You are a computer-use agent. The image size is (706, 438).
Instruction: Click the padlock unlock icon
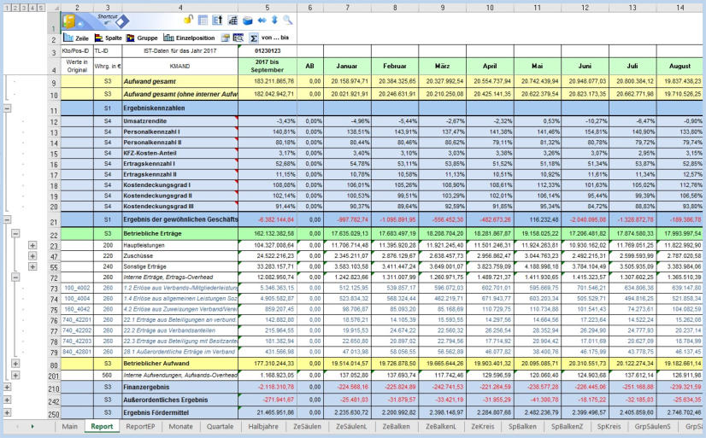188,20
